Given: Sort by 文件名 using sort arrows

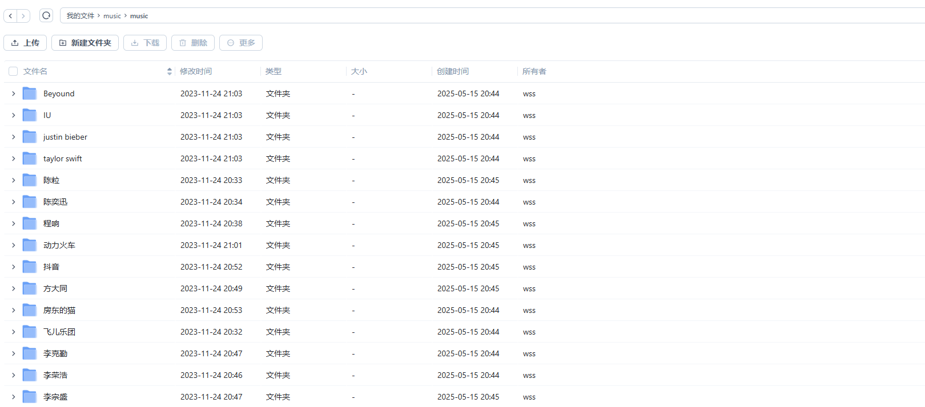Looking at the screenshot, I should coord(169,71).
